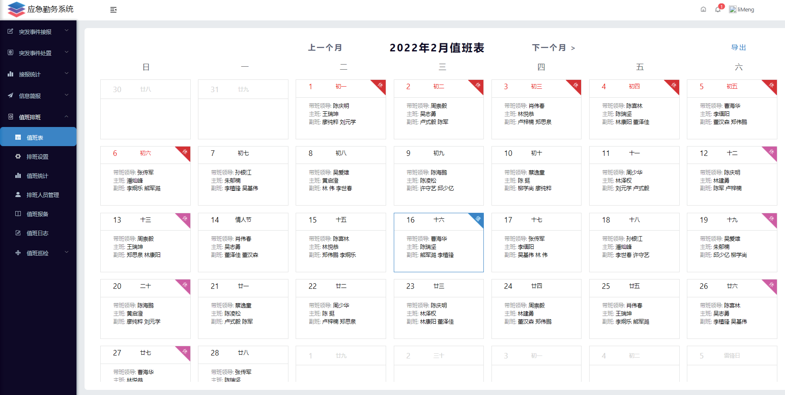785x395 pixels.
Task: Open the notification bell icon
Action: pyautogui.click(x=718, y=9)
